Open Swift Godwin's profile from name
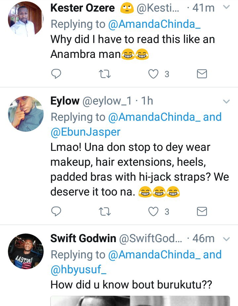 pyautogui.click(x=83, y=239)
